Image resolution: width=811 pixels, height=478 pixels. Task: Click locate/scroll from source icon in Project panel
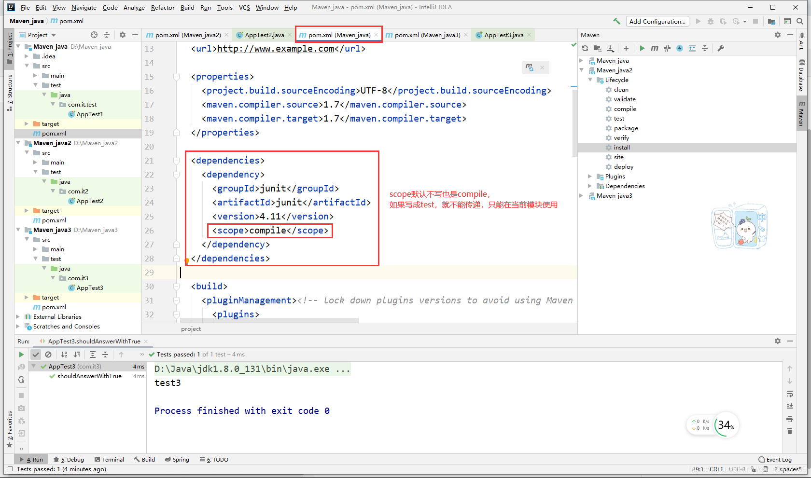click(x=94, y=35)
